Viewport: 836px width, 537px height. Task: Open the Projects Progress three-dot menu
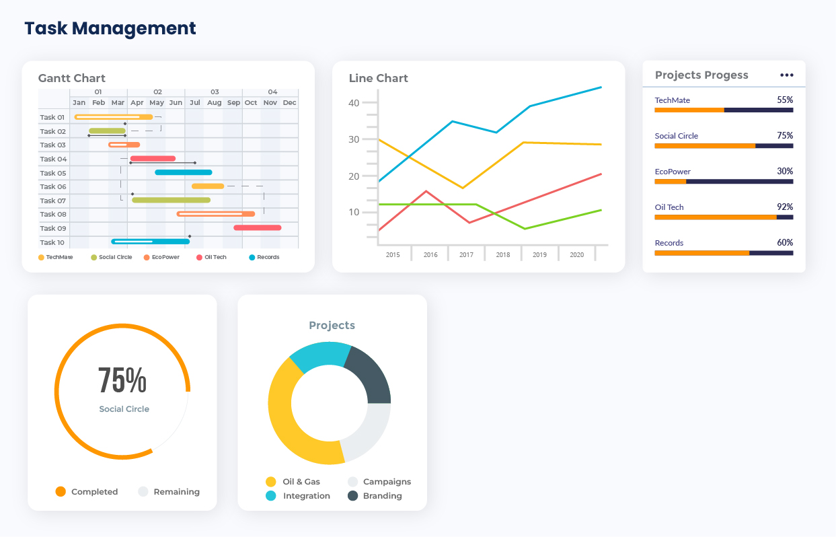tap(786, 75)
